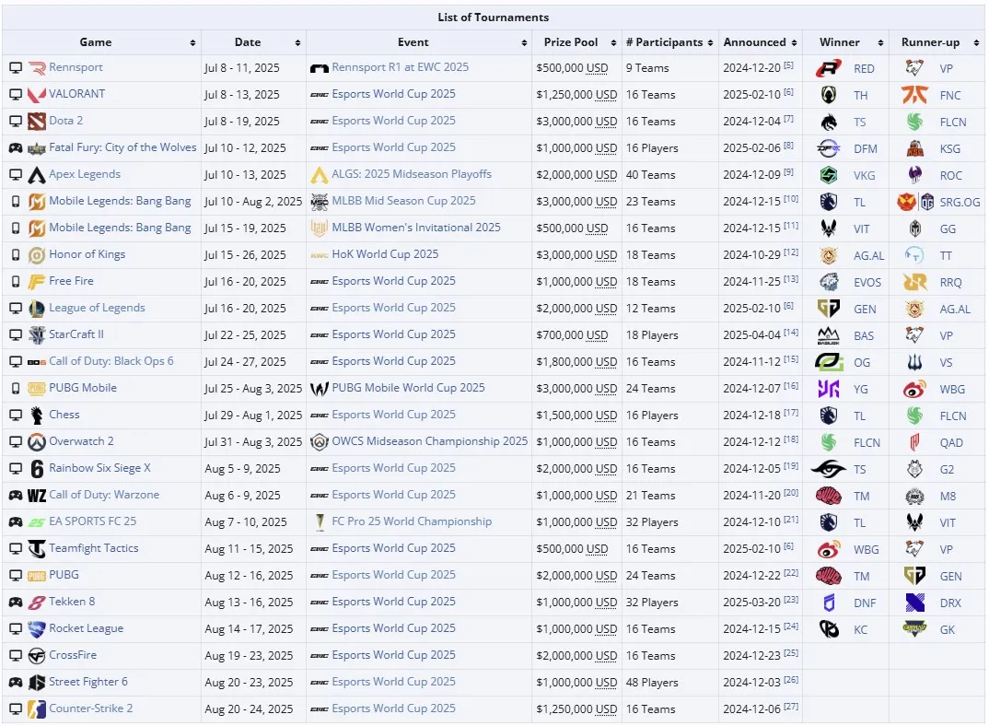The image size is (989, 726).
Task: Click announced date 2025-04-04
Action: pyautogui.click(x=751, y=335)
